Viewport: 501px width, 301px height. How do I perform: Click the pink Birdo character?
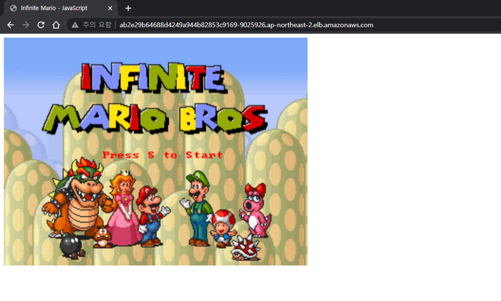pyautogui.click(x=256, y=211)
